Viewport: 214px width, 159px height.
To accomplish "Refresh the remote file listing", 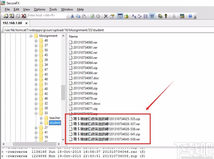I will click(92, 16).
